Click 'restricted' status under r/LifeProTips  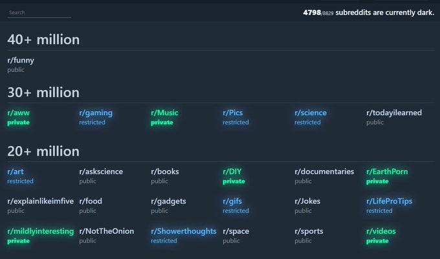tap(379, 211)
